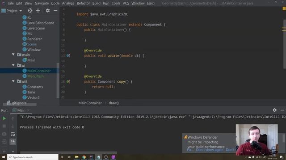Select the .gitignore file
Viewport: 286px width, 160px height.
click(x=19, y=103)
